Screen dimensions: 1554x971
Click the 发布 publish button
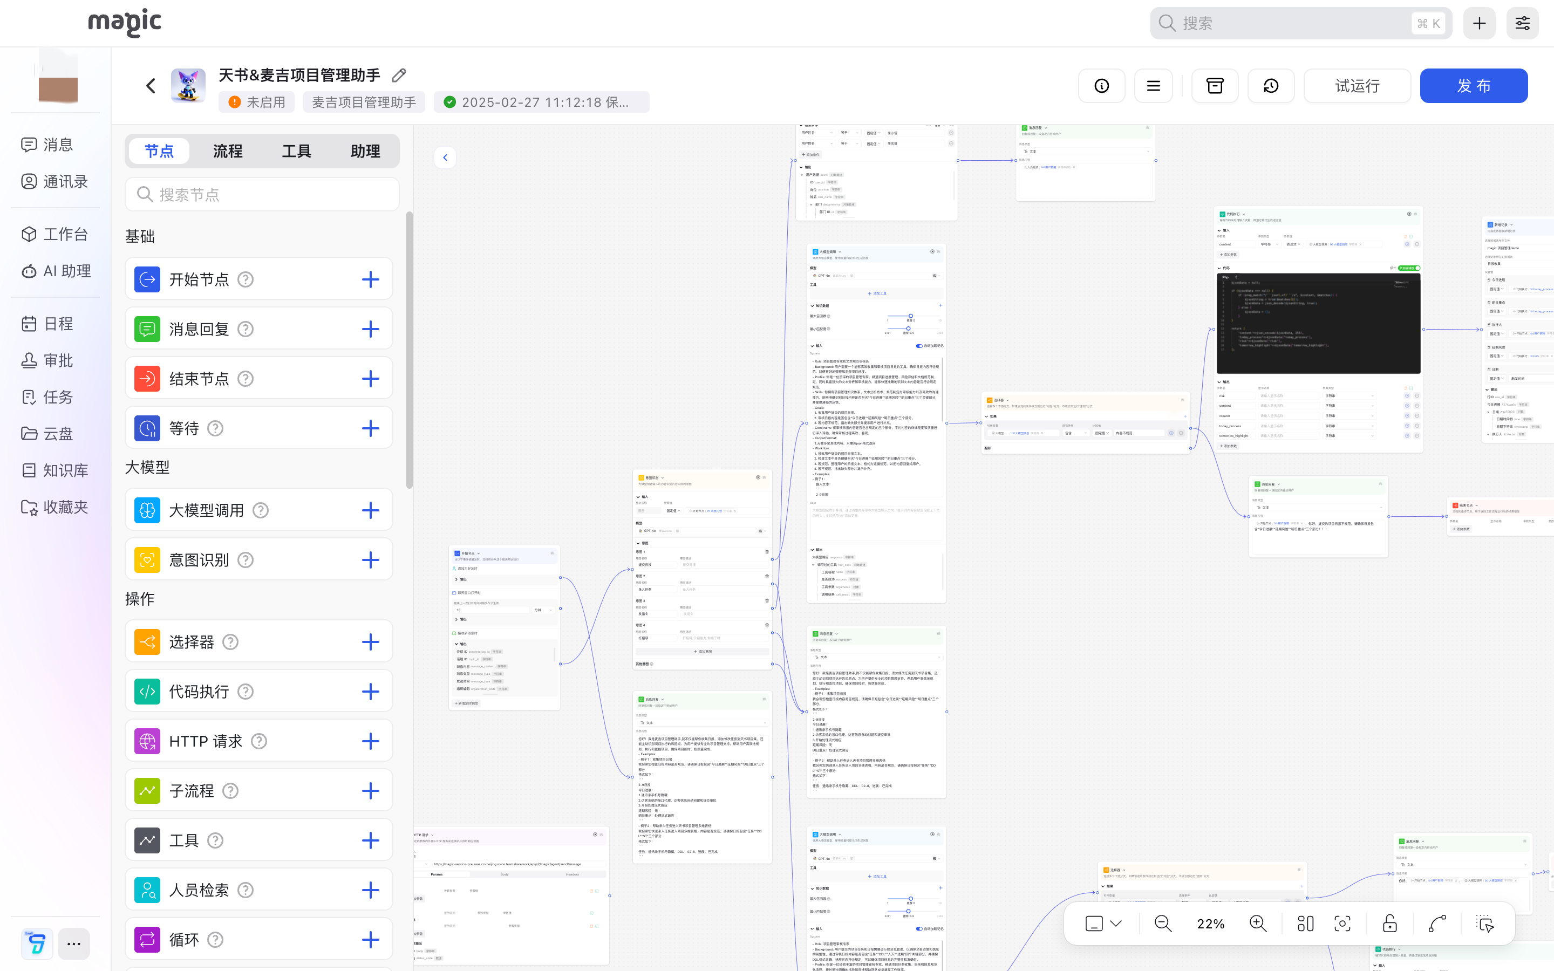pos(1473,86)
